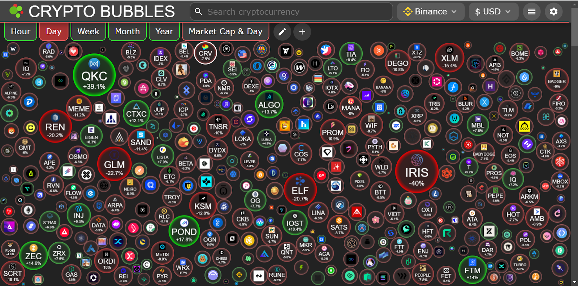578x286 pixels.
Task: Select the MANA -8% bubble
Action: (351, 107)
